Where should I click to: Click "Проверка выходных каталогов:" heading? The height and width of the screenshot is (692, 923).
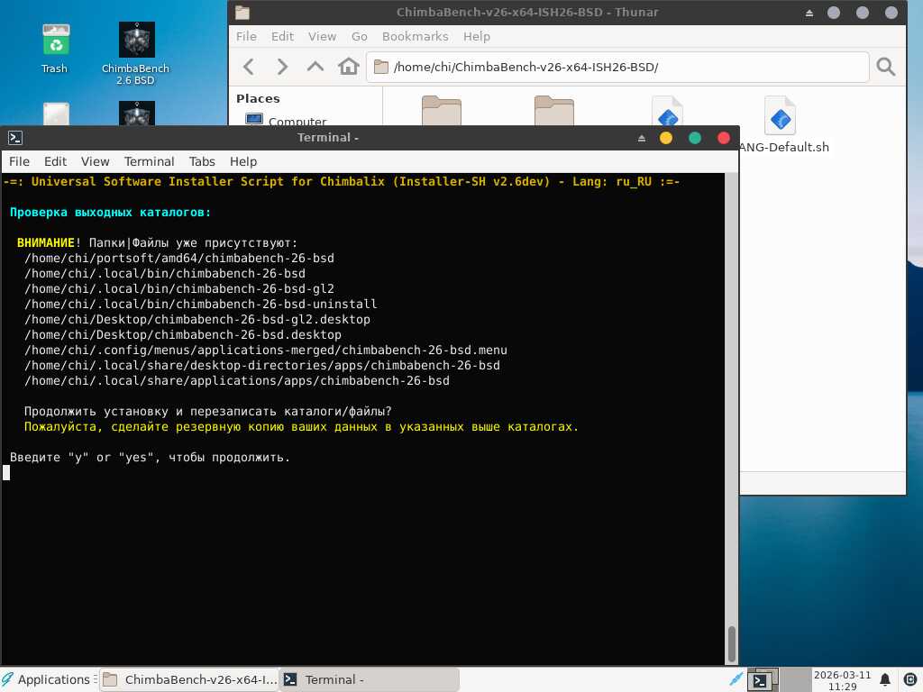pos(110,213)
